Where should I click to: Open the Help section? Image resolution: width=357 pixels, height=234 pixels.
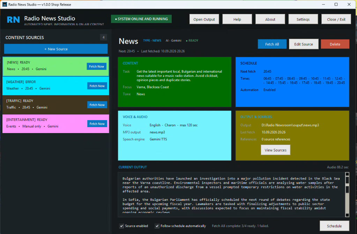(237, 19)
